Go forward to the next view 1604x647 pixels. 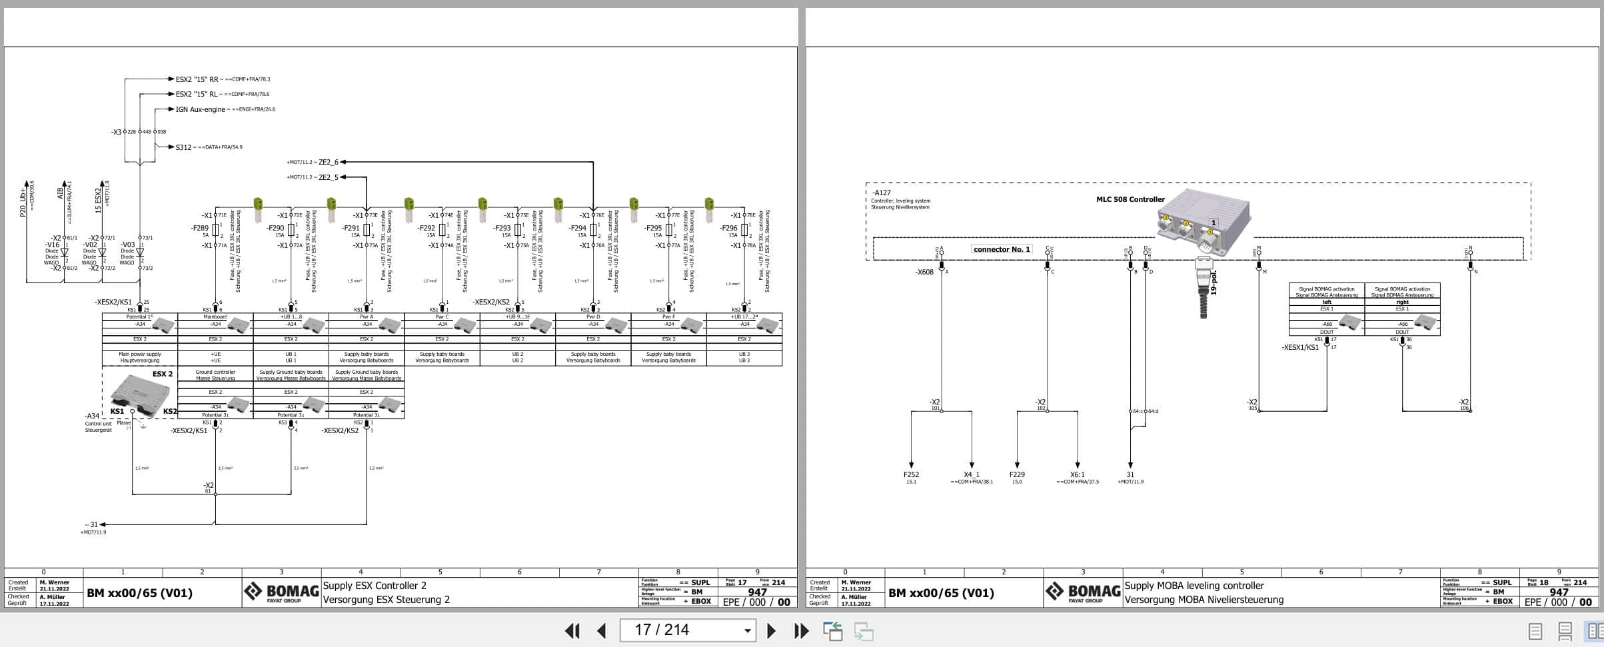pyautogui.click(x=864, y=630)
